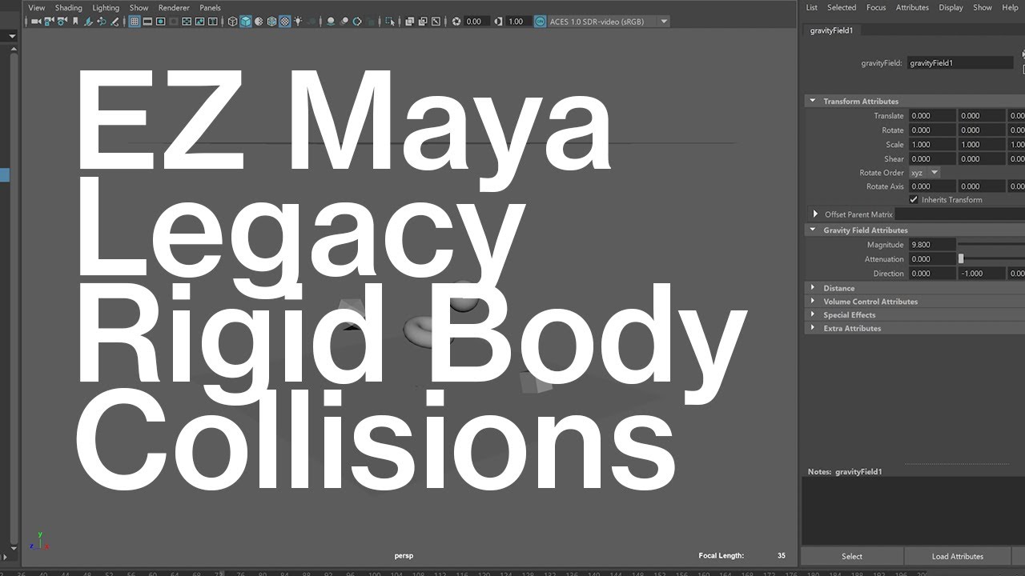Viewport: 1025px width, 576px height.
Task: Click the Load Attributes button
Action: pyautogui.click(x=957, y=556)
